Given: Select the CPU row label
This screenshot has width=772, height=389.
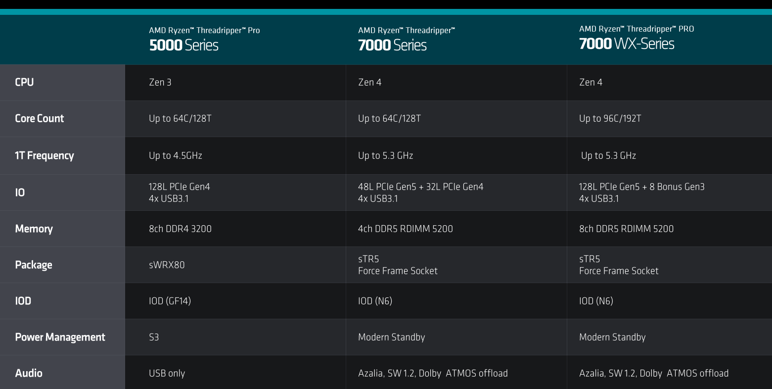Looking at the screenshot, I should click(x=24, y=82).
